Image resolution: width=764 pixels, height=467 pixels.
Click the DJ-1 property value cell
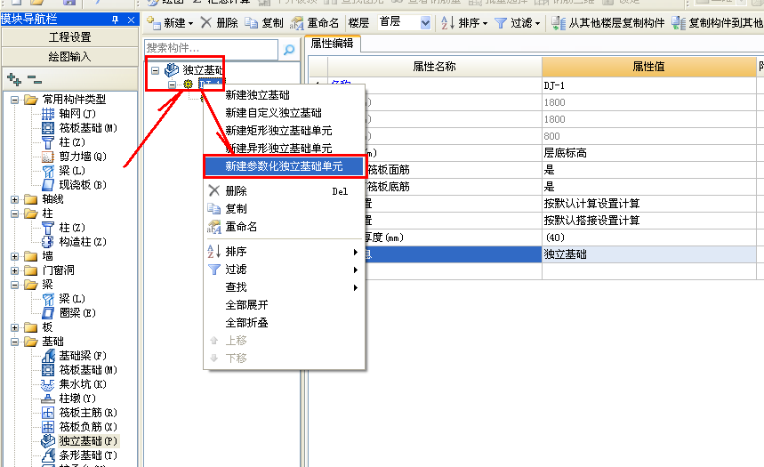pyautogui.click(x=648, y=85)
